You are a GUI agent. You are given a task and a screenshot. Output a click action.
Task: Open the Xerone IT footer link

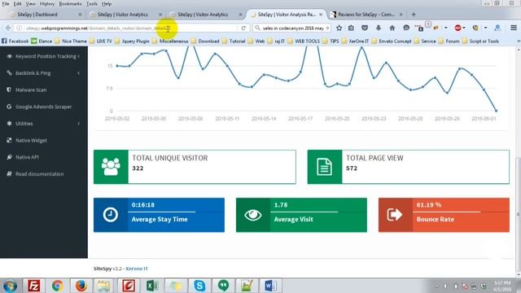[x=137, y=269]
